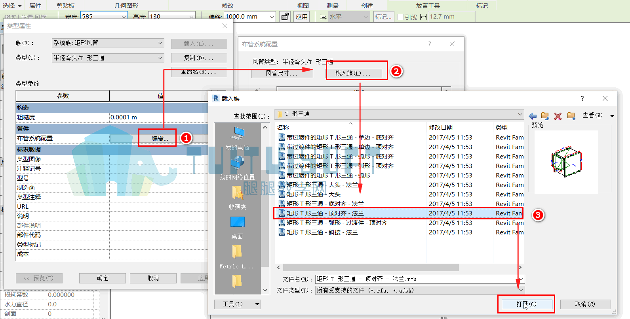Click 复制(D)... in Type Properties

pyautogui.click(x=199, y=58)
